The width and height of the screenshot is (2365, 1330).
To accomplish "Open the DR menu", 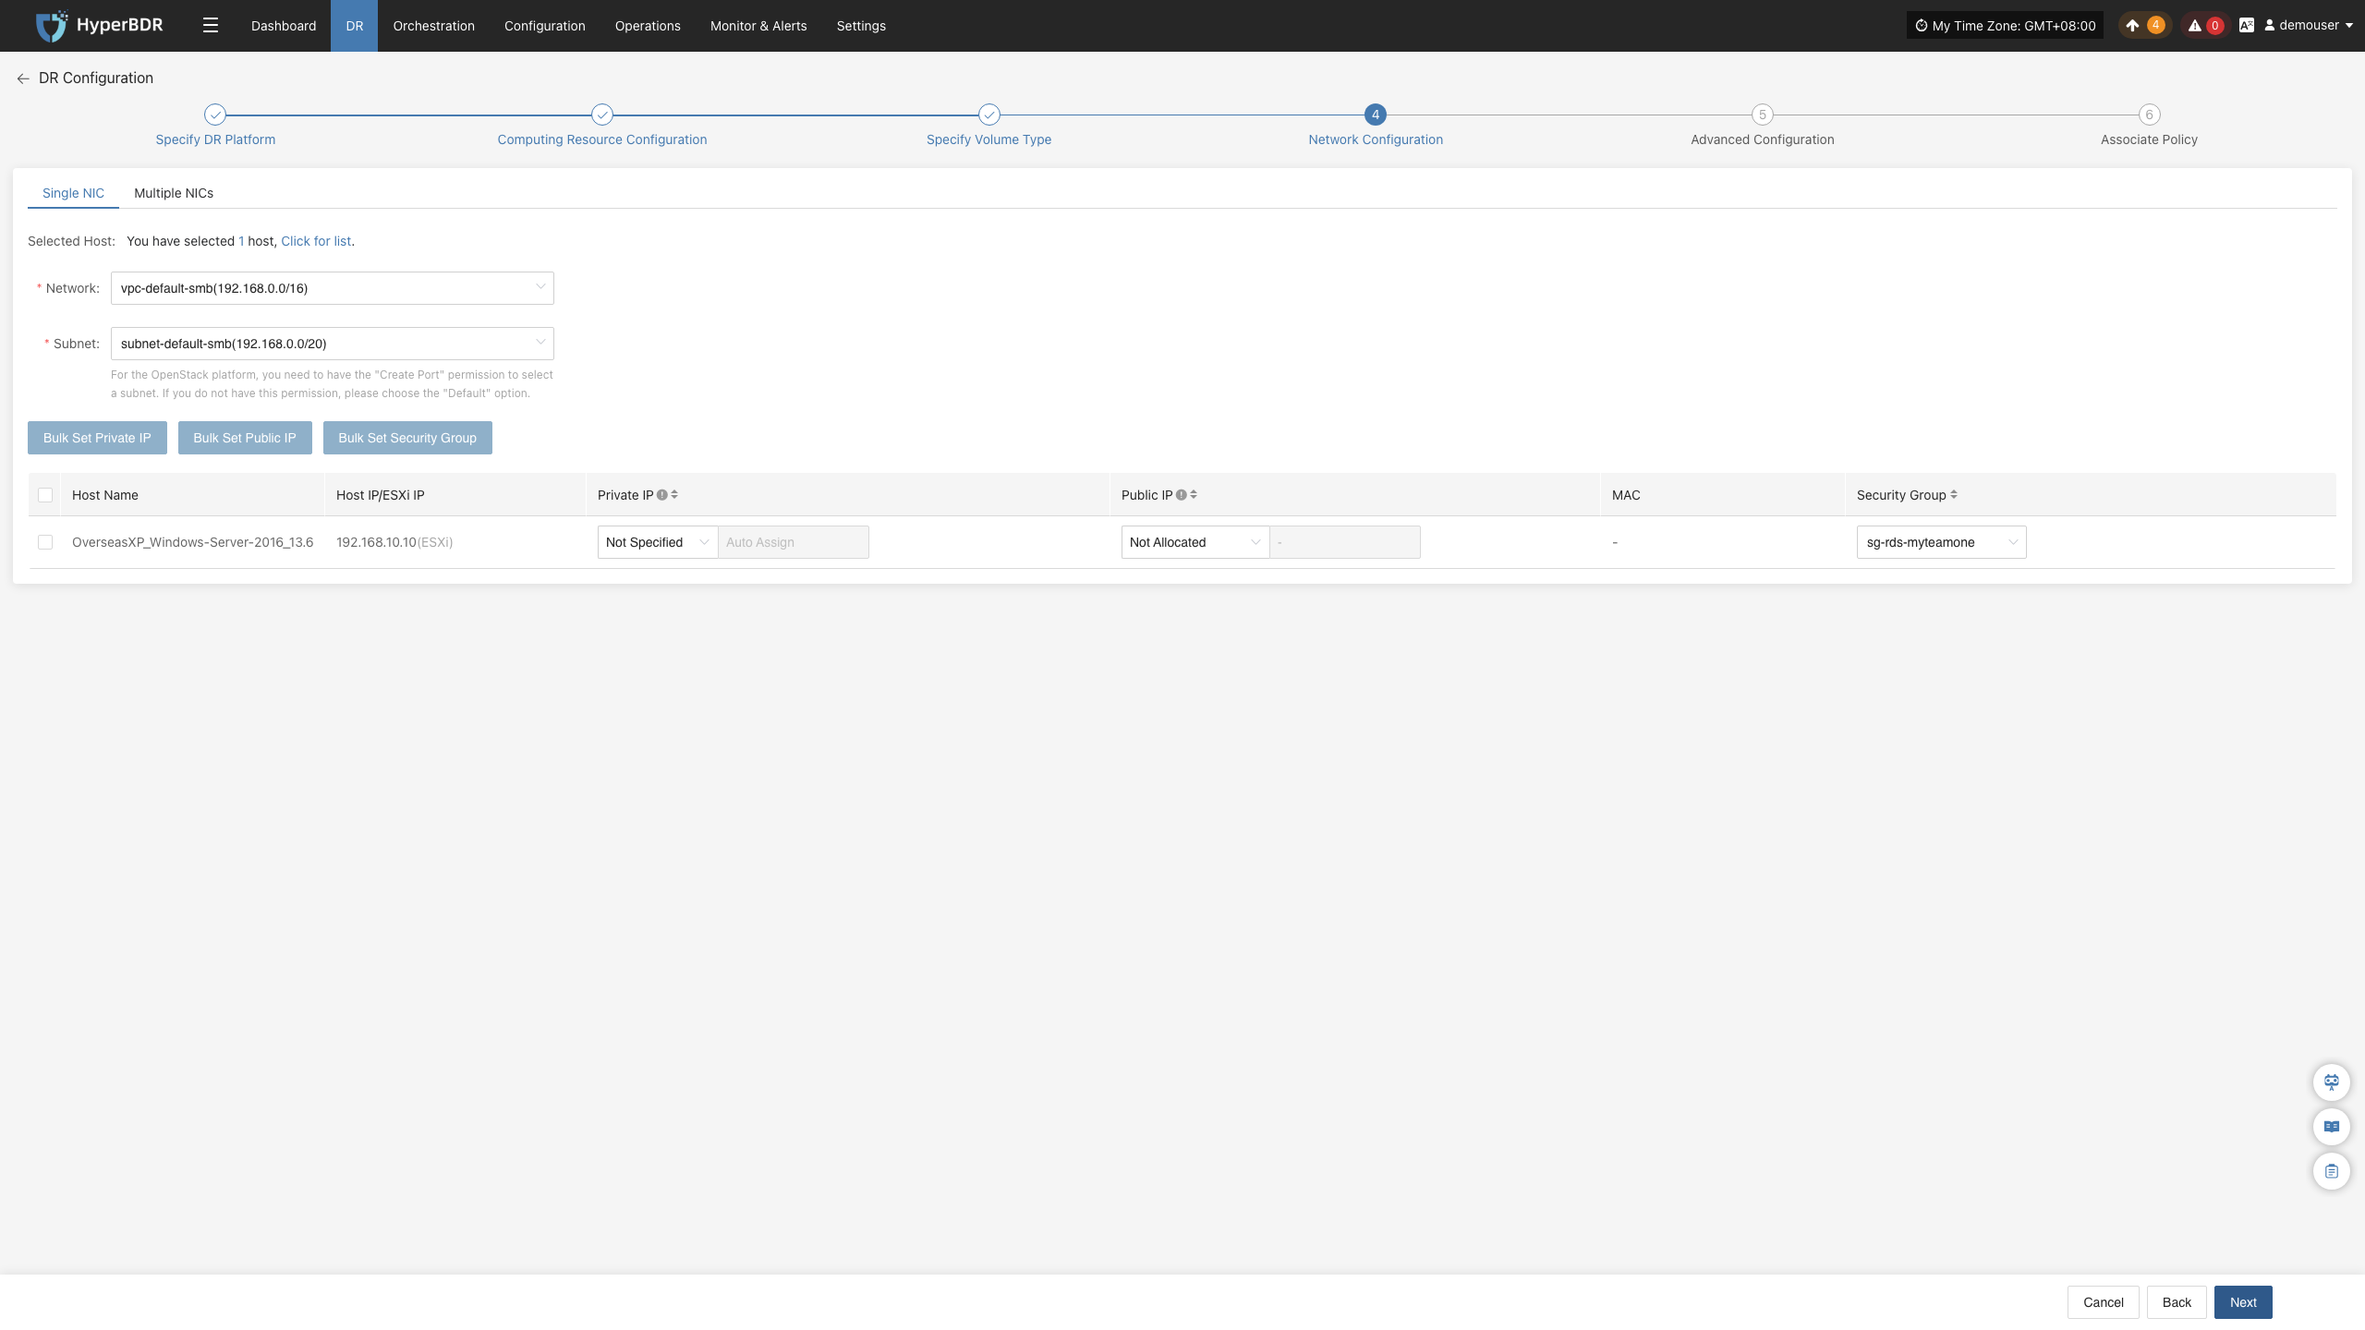I will click(355, 26).
